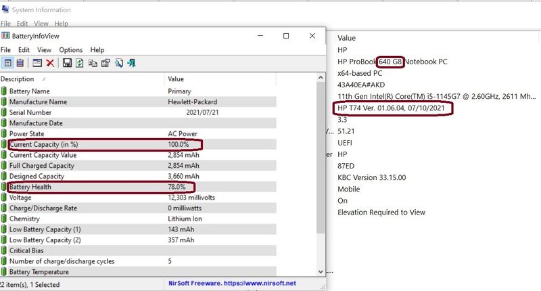The image size is (541, 291).
Task: Click Value column header in System Information
Action: coord(346,38)
